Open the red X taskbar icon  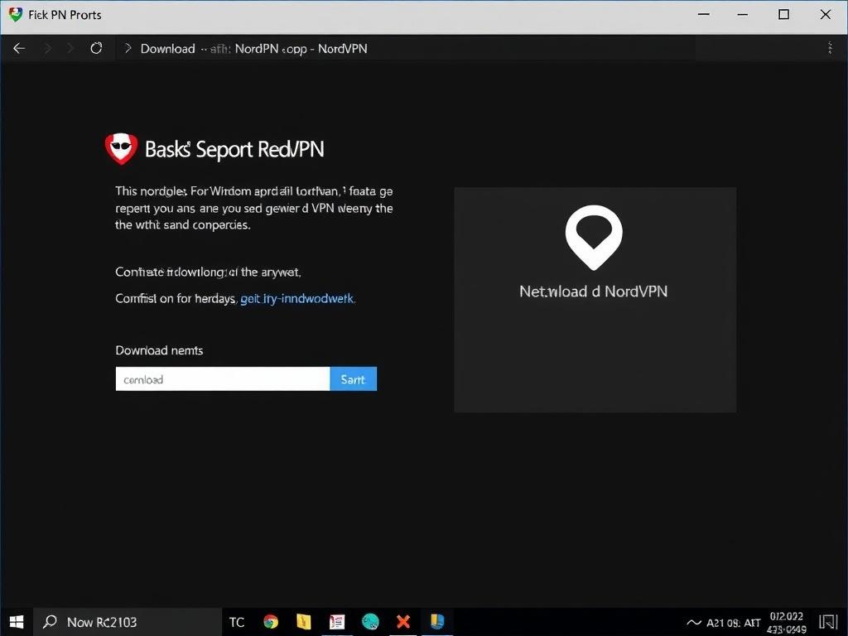[403, 622]
